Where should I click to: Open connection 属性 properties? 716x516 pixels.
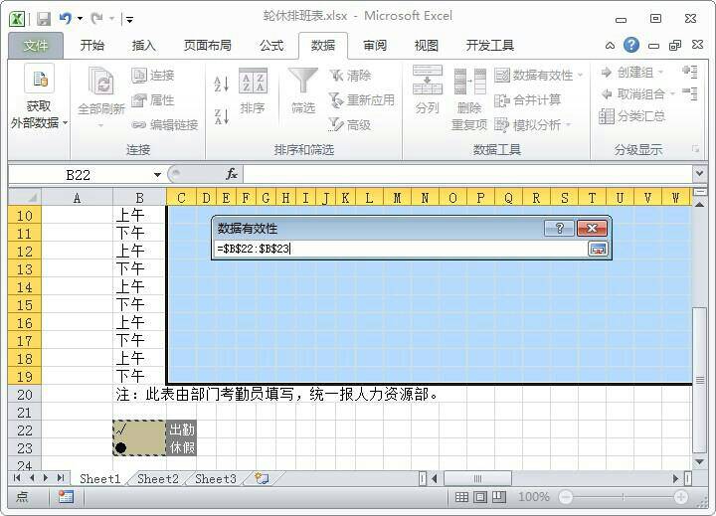tap(153, 100)
